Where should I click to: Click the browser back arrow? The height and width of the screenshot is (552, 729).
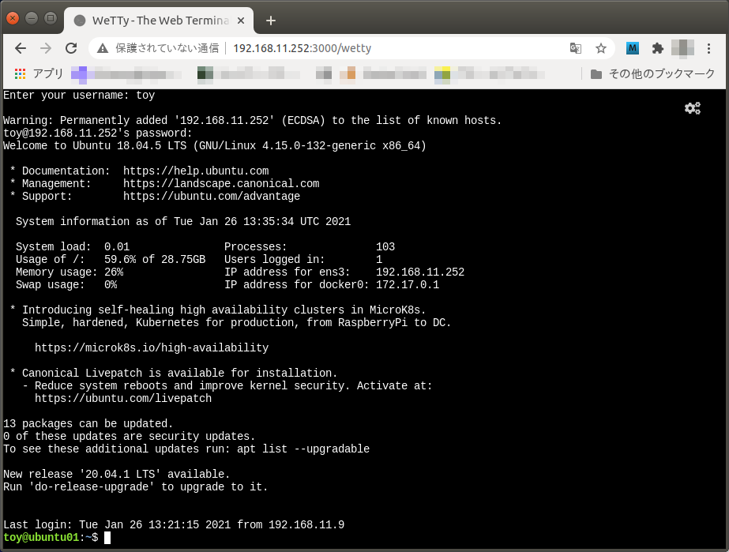click(x=21, y=48)
